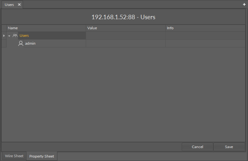Switch to the Wire Sheet tab
Image resolution: width=248 pixels, height=161 pixels.
14,156
